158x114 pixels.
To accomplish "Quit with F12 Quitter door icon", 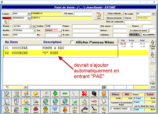I will click(x=104, y=94).
